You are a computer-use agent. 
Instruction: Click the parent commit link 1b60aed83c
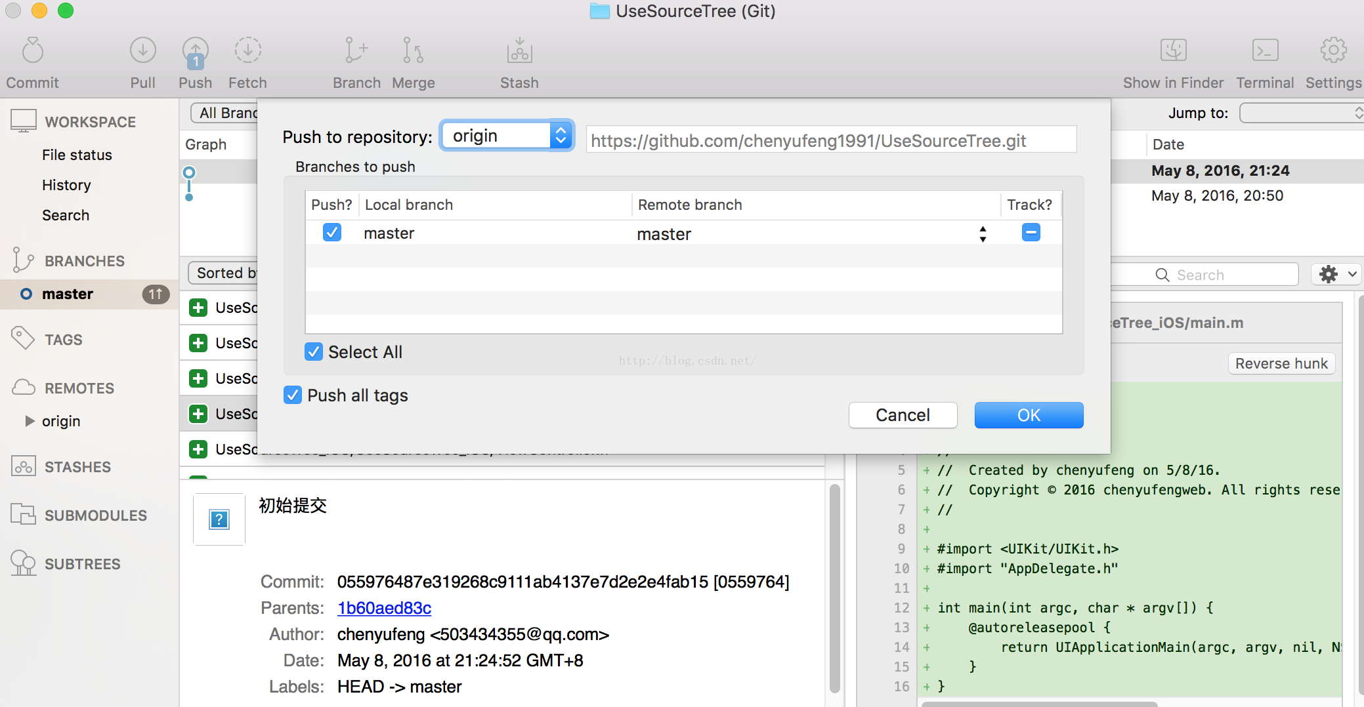click(x=384, y=608)
